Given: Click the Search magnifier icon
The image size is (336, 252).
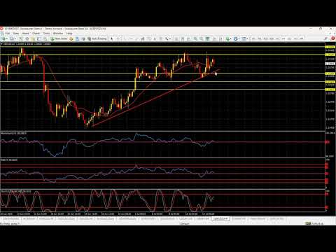Looking at the screenshot, I should pos(326,38).
